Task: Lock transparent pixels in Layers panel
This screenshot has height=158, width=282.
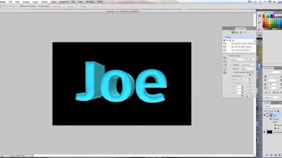Action: 269,111
